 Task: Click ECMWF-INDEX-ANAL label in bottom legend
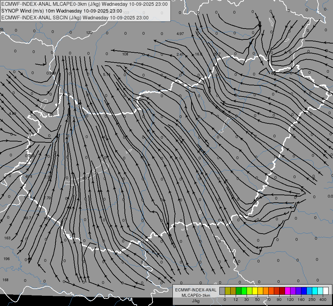[196, 290]
